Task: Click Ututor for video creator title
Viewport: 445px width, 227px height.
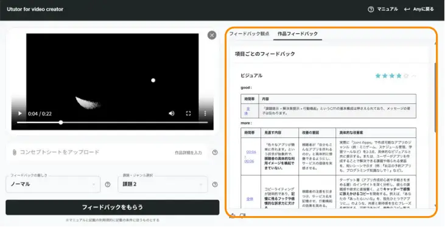Action: [x=35, y=9]
